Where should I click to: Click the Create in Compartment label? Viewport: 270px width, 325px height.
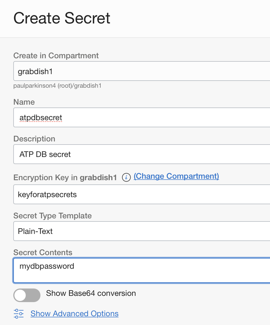(56, 55)
